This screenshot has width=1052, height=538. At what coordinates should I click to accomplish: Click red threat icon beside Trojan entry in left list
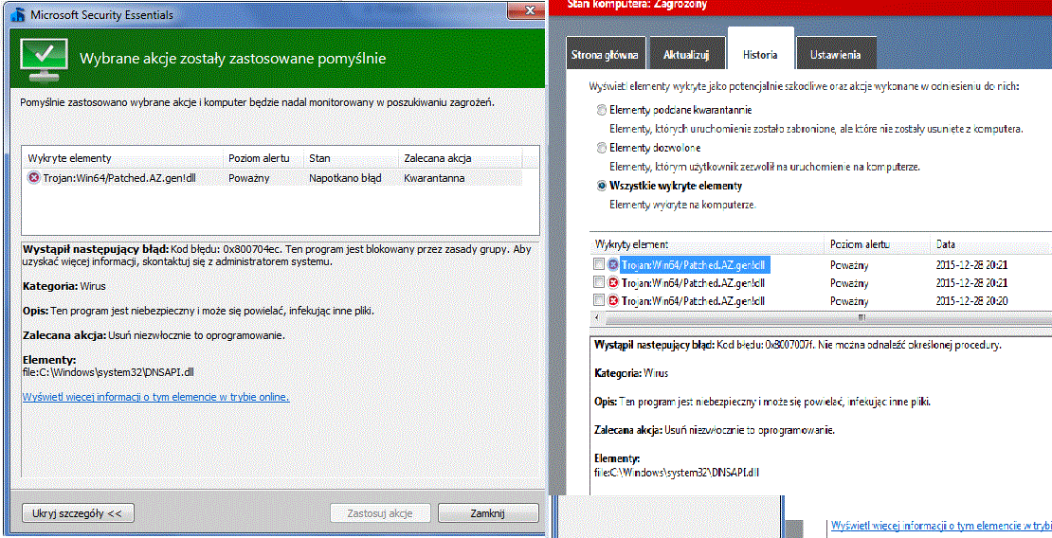click(x=33, y=178)
